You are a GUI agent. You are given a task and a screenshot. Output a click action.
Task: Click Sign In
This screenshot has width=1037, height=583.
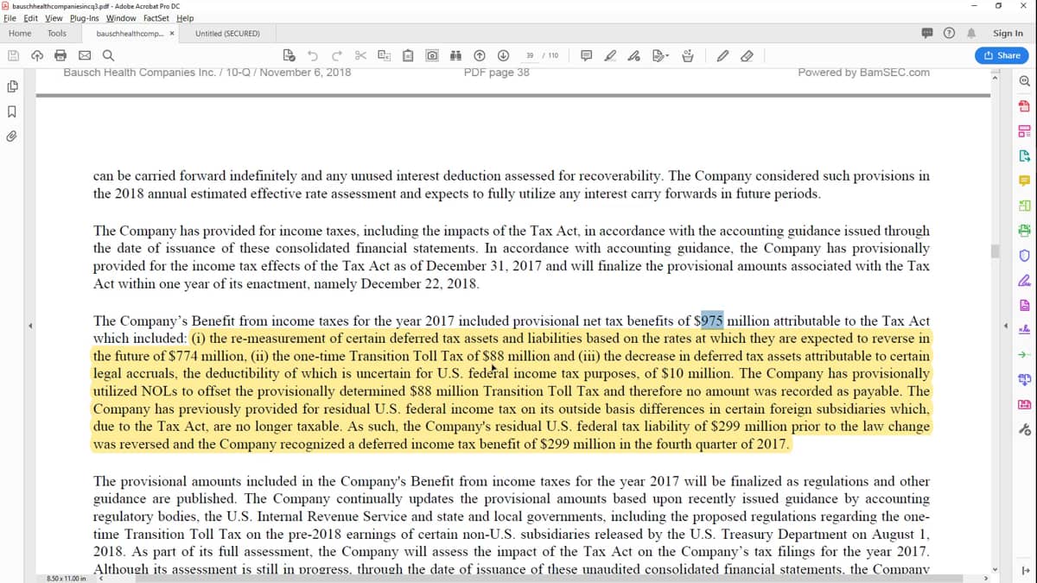click(x=1008, y=33)
